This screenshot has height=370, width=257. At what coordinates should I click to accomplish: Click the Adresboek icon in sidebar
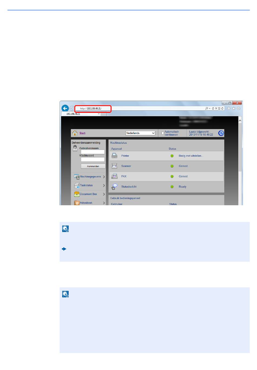coord(77,203)
